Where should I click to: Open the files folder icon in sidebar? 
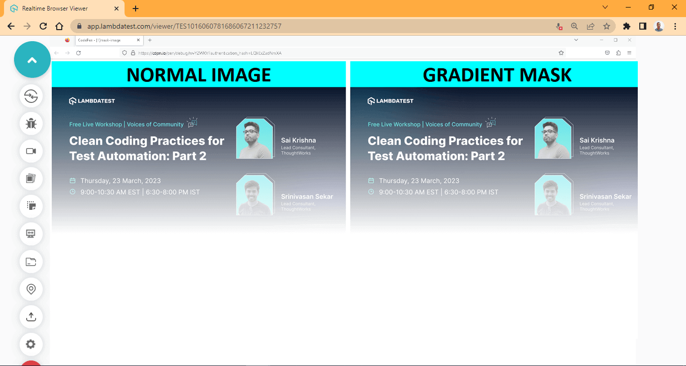pyautogui.click(x=31, y=261)
